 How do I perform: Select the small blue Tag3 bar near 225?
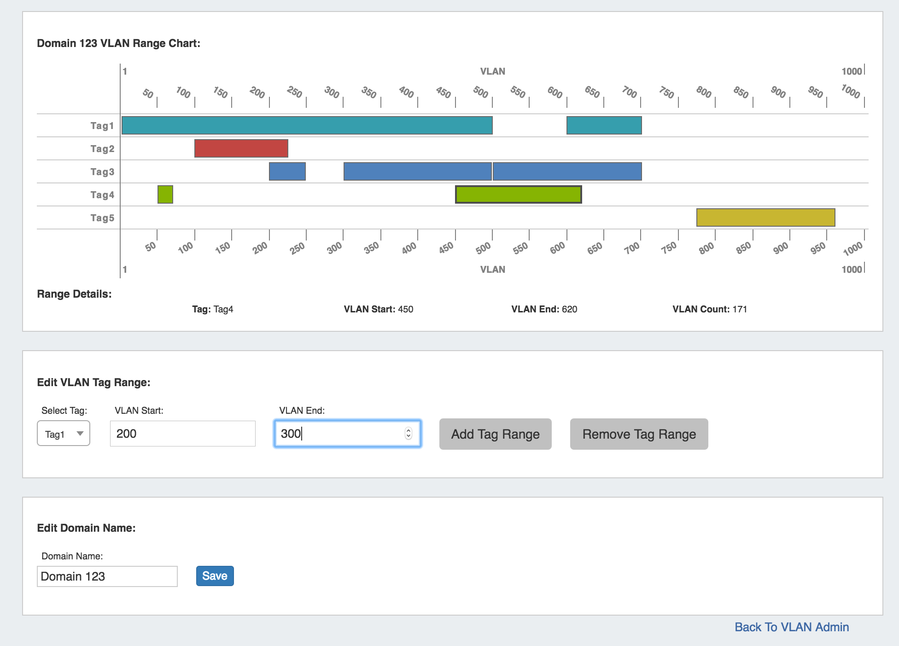287,171
